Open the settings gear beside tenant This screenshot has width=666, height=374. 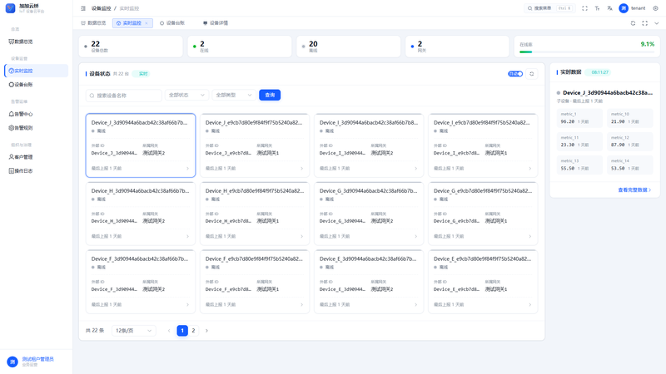tap(655, 8)
